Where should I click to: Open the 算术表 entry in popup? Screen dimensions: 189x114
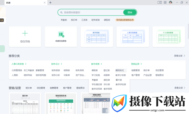coord(119,80)
